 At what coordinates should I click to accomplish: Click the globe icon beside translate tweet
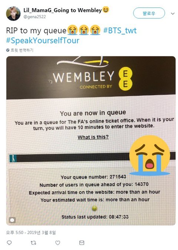(x=8, y=50)
